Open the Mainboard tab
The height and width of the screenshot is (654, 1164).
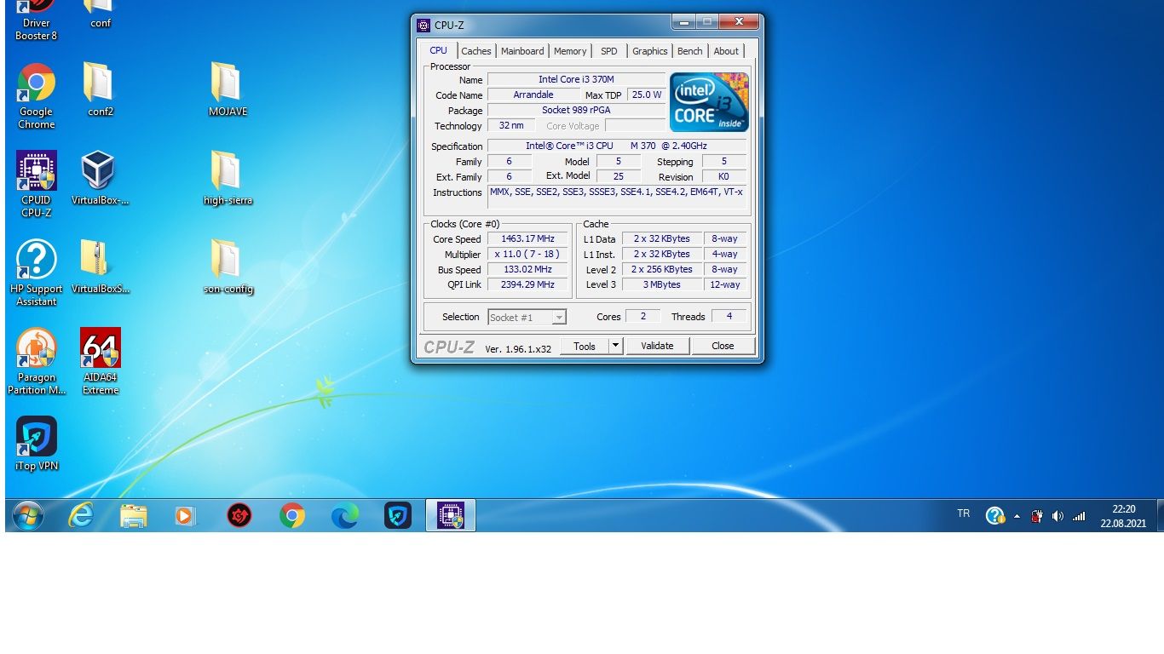522,51
